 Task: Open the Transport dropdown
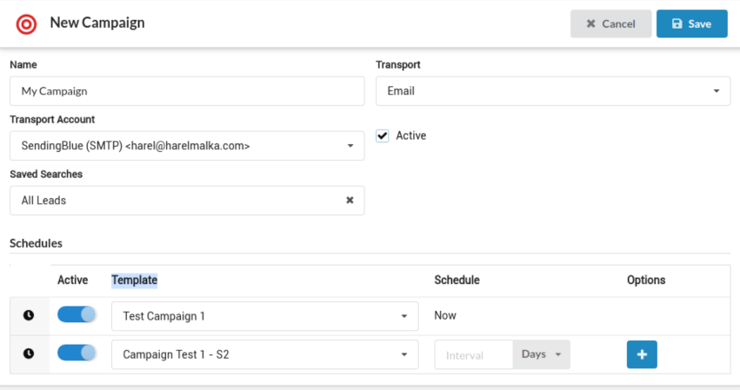pos(552,90)
